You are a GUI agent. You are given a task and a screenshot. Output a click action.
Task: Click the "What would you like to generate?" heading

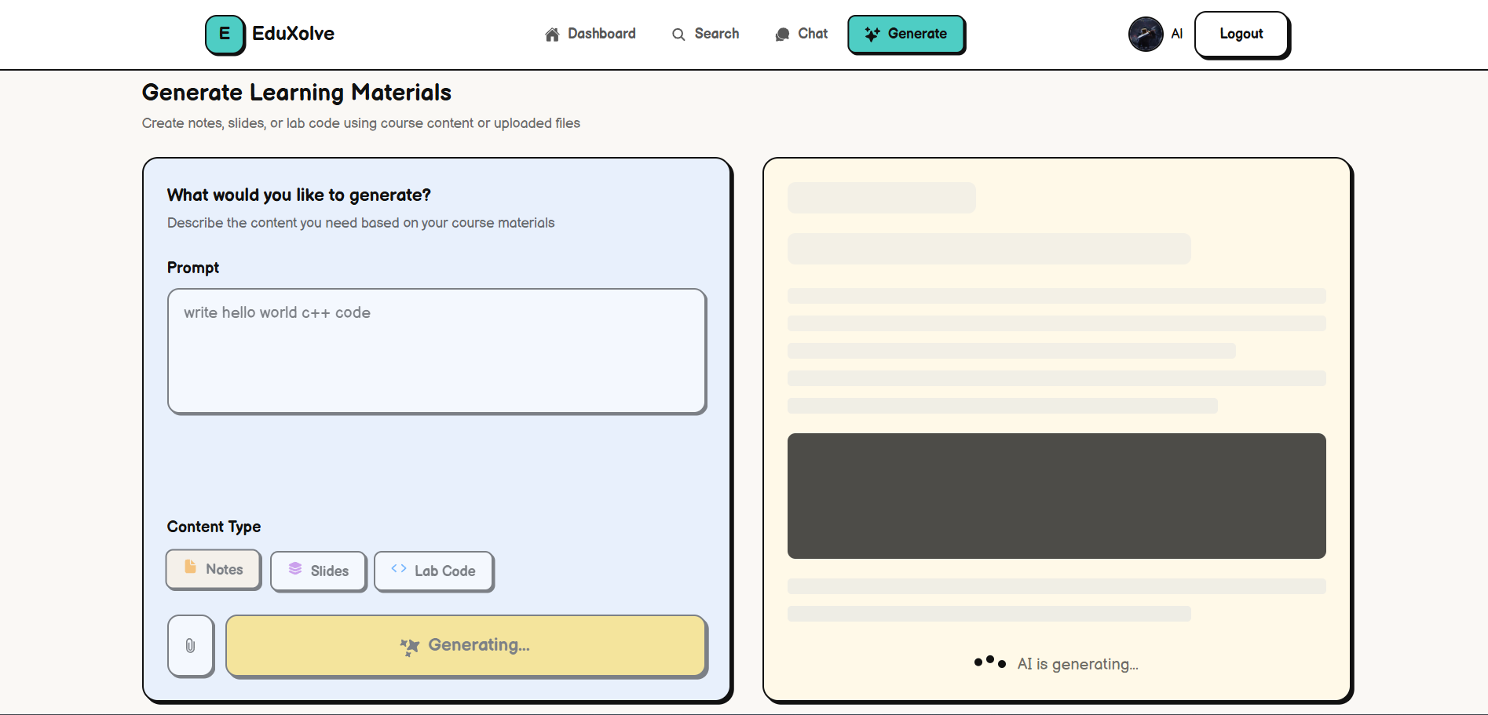click(x=299, y=195)
